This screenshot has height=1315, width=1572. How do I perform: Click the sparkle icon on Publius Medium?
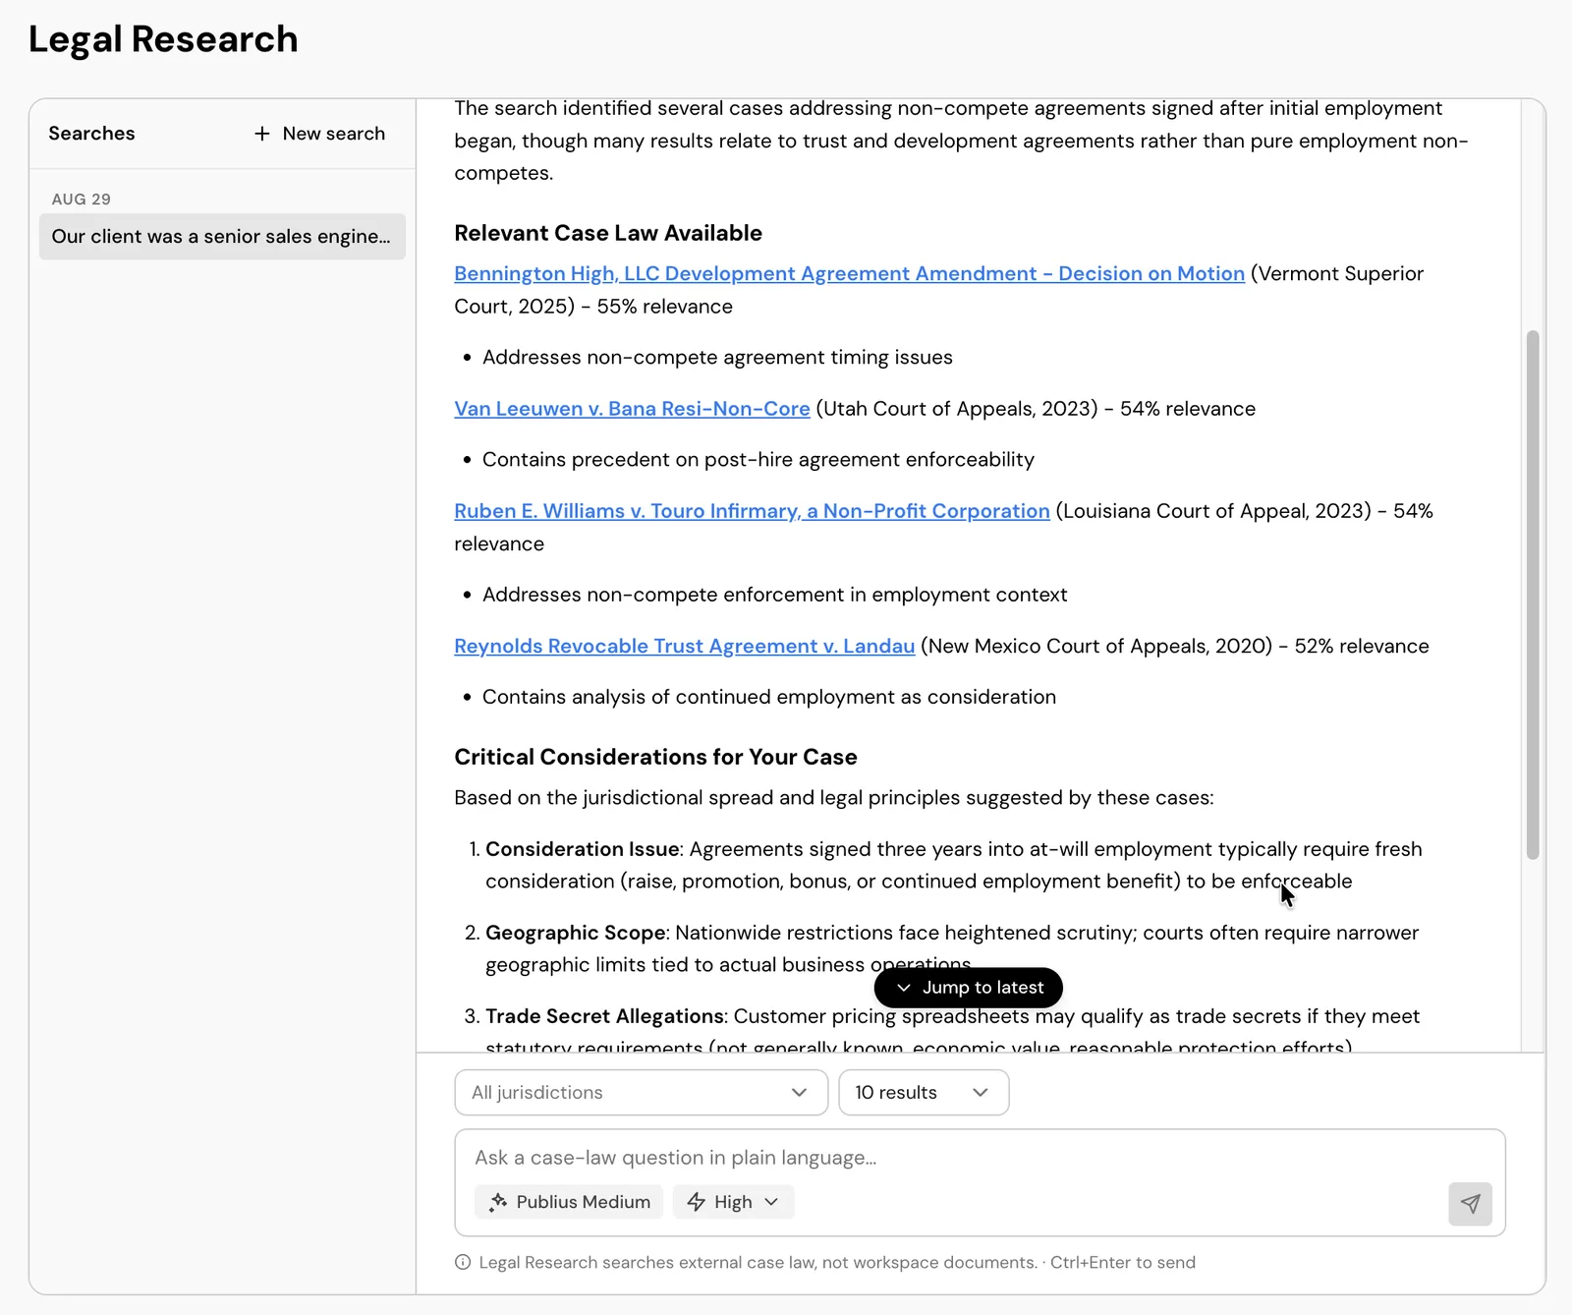[x=498, y=1201]
